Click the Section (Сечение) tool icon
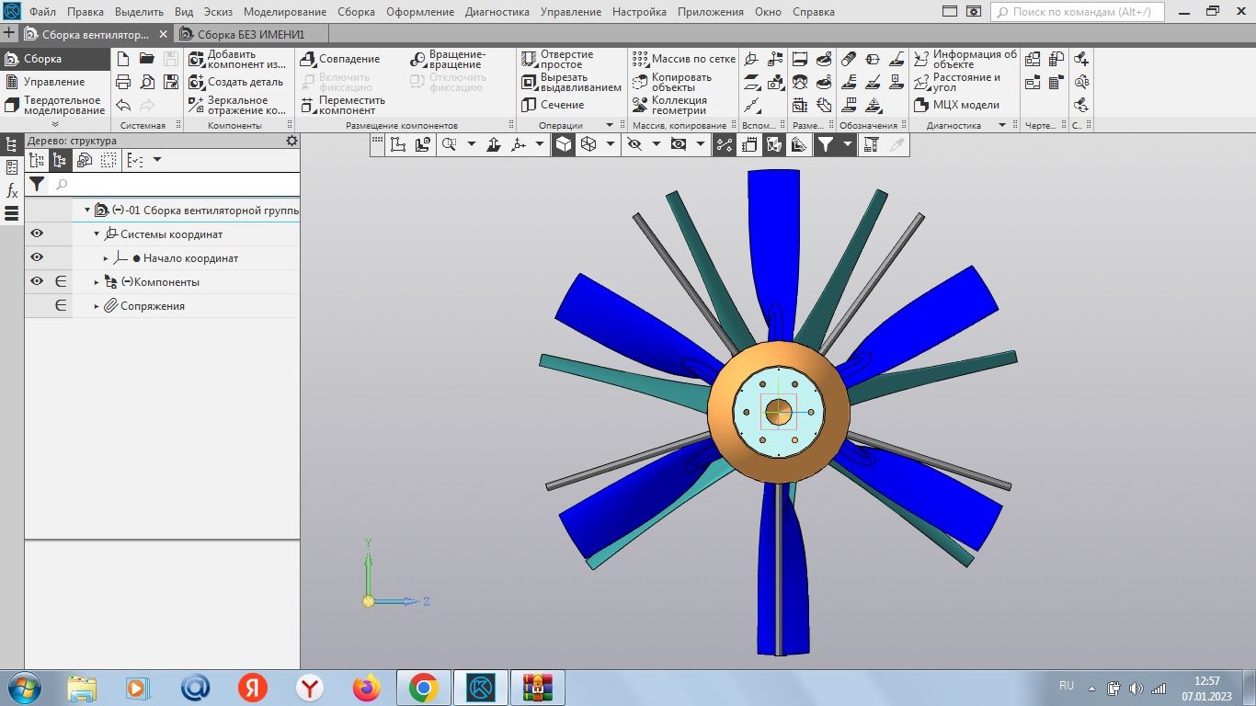The image size is (1256, 706). pyautogui.click(x=529, y=105)
